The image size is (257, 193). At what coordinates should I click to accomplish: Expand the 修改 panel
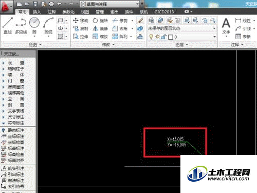(108, 45)
